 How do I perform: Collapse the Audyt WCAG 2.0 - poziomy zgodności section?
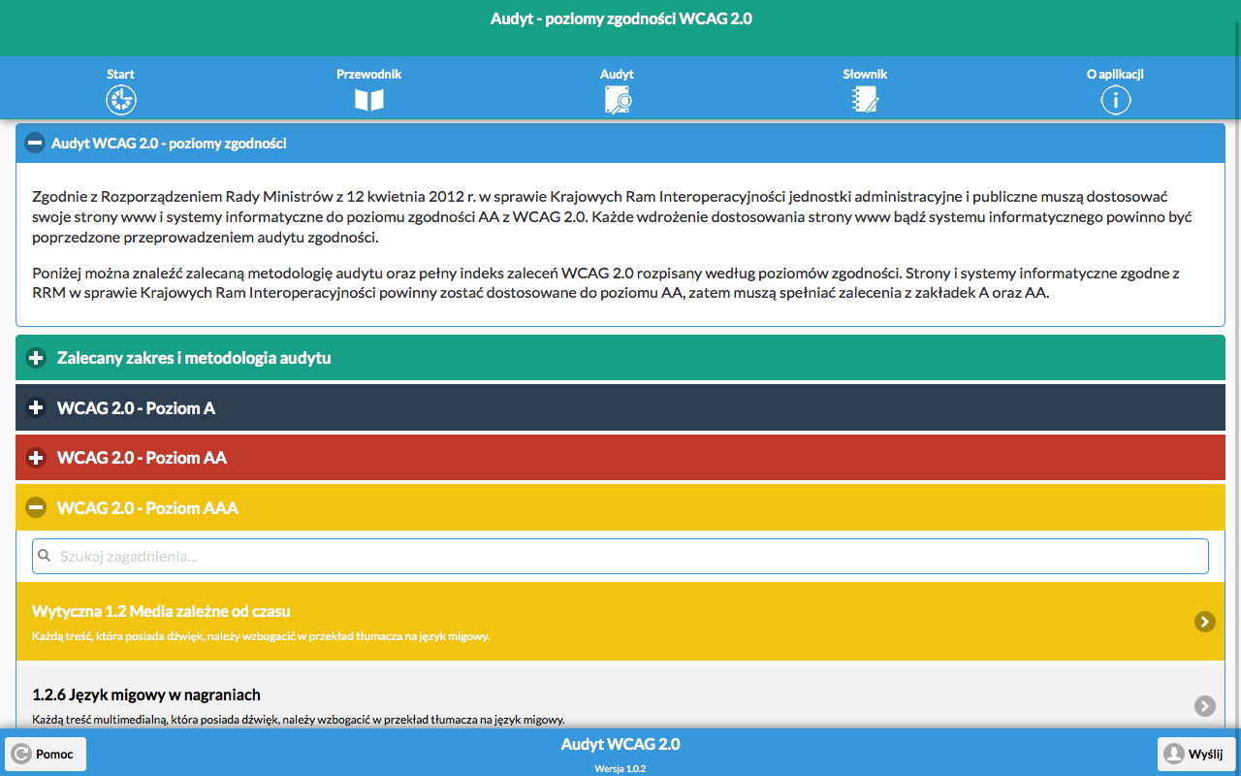(x=620, y=143)
